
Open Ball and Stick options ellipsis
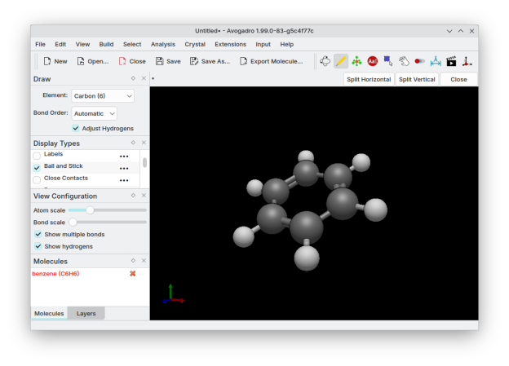pyautogui.click(x=124, y=167)
